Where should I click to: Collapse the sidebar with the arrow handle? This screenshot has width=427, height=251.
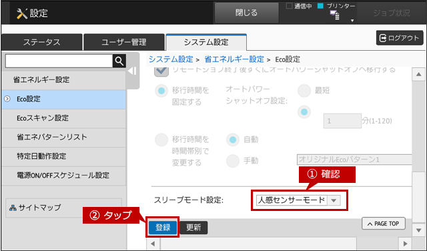tap(133, 71)
